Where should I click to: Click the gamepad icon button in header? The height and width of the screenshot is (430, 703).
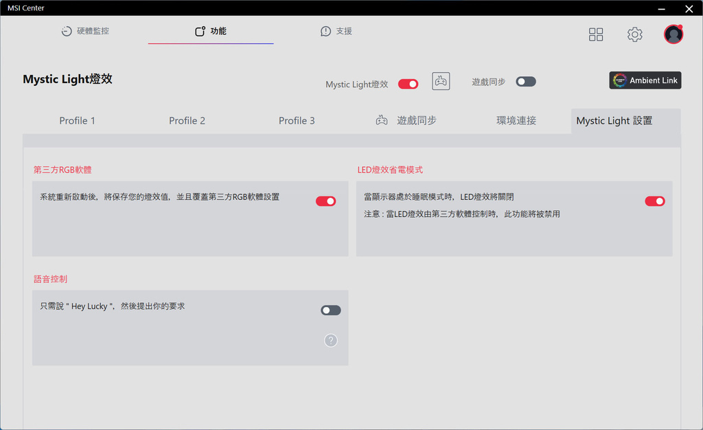[x=441, y=81]
